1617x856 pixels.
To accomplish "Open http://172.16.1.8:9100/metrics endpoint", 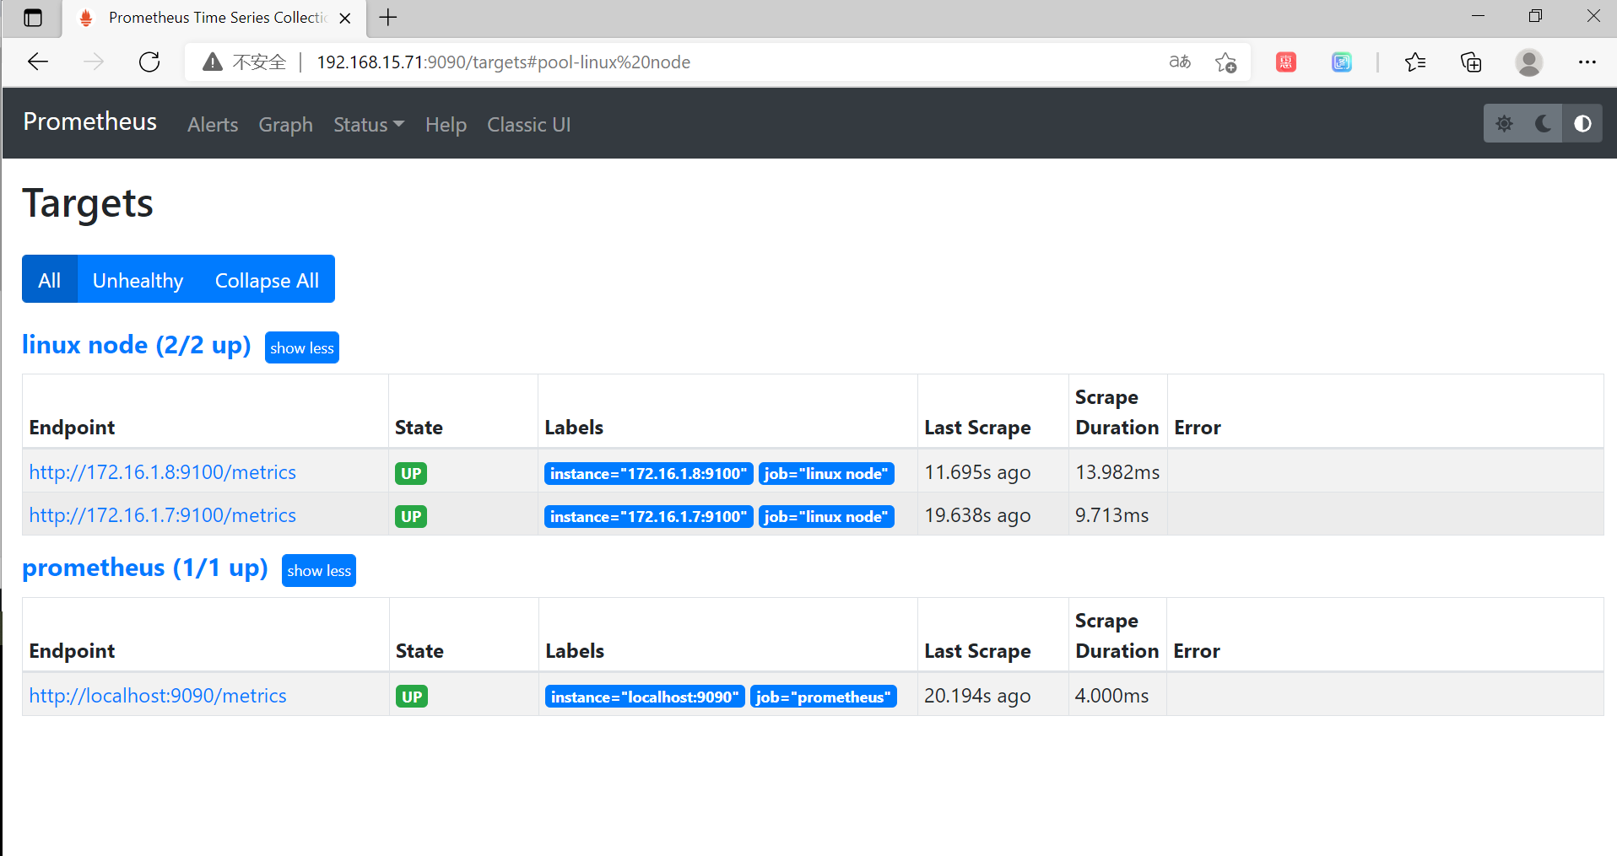I will tap(163, 472).
